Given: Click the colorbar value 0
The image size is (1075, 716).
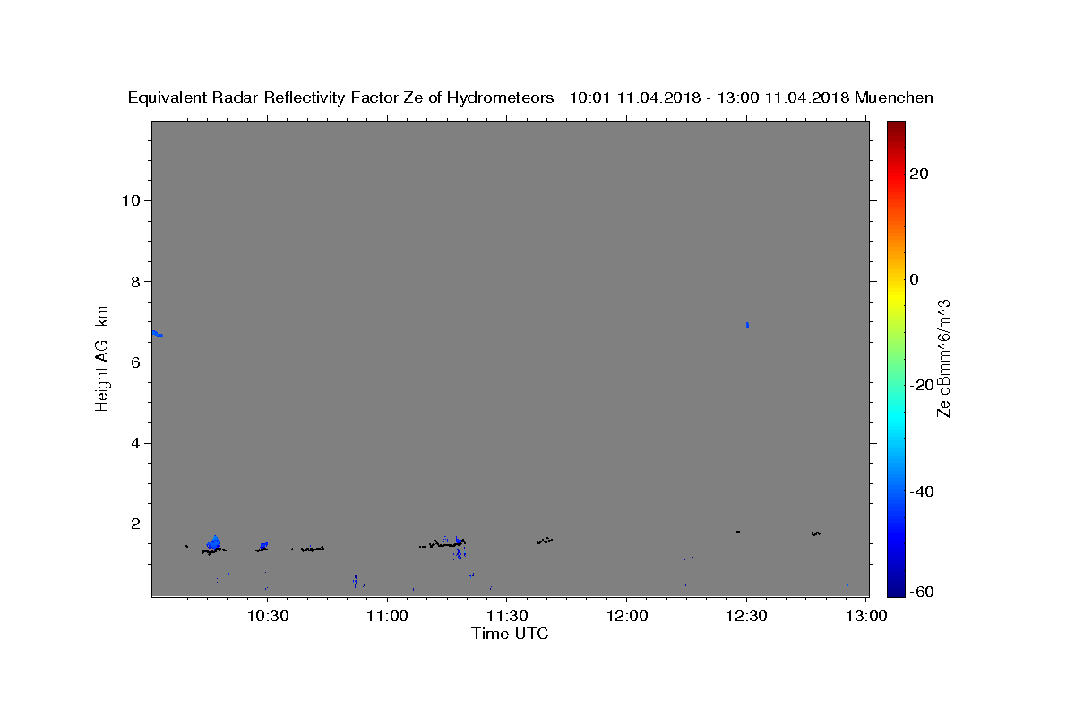Looking at the screenshot, I should tap(915, 279).
